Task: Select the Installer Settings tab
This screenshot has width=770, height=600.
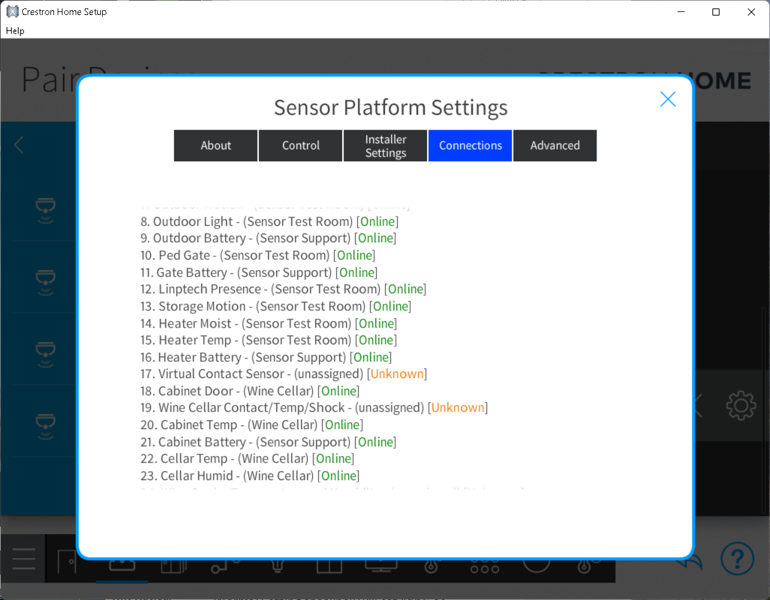Action: tap(386, 146)
